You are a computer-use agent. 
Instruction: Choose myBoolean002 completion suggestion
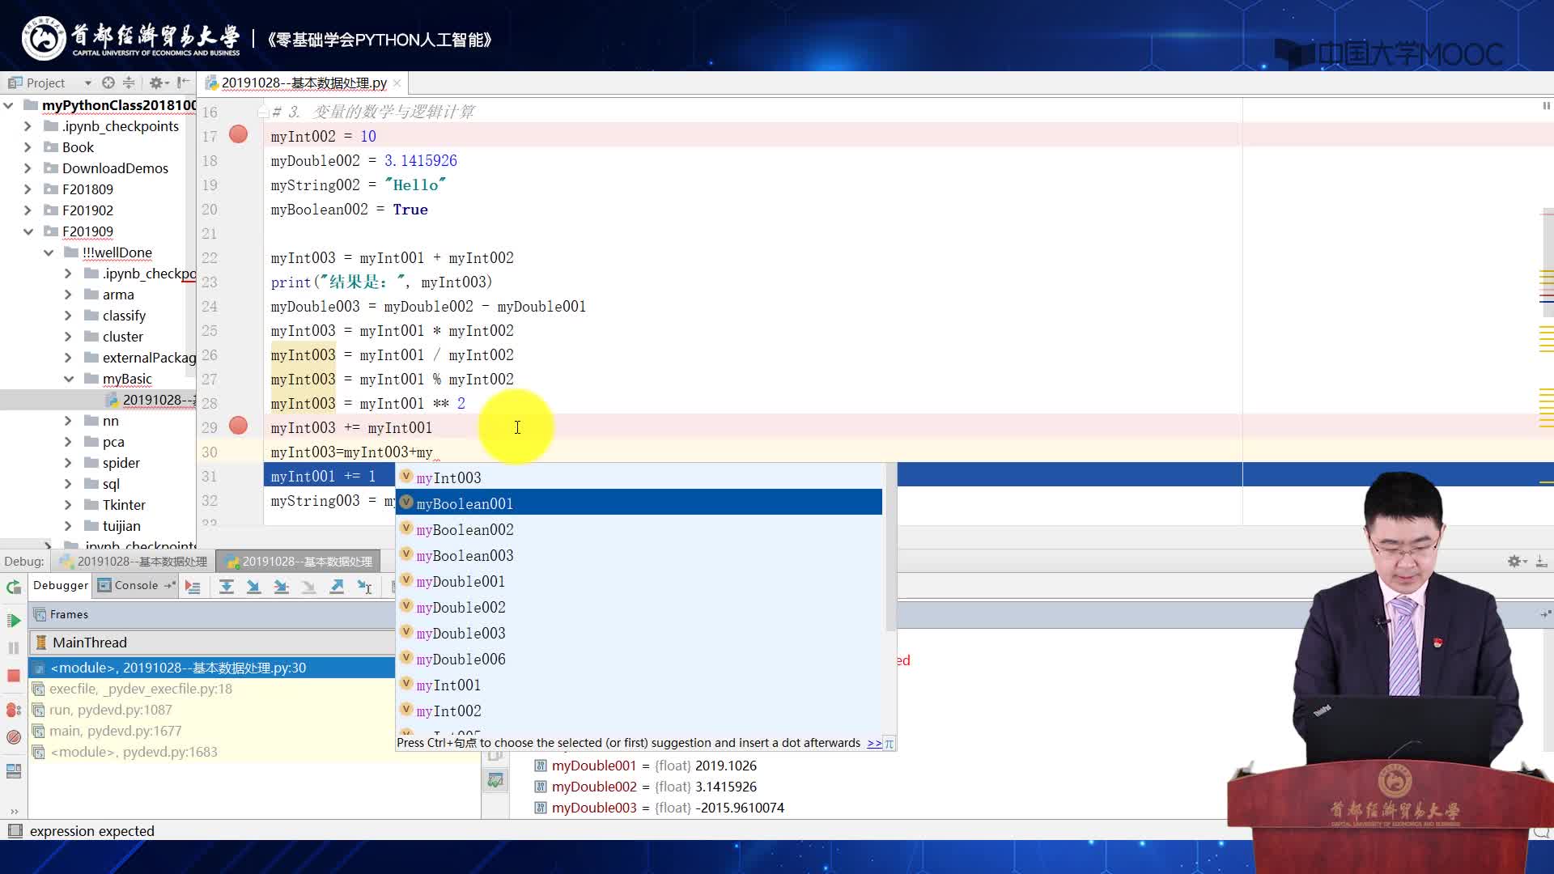coord(639,529)
